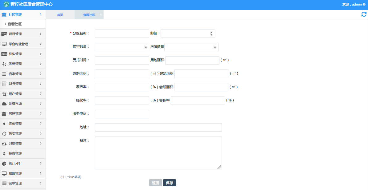The width and height of the screenshot is (368, 190).
Task: Click the 返回 button
Action: coord(156,183)
